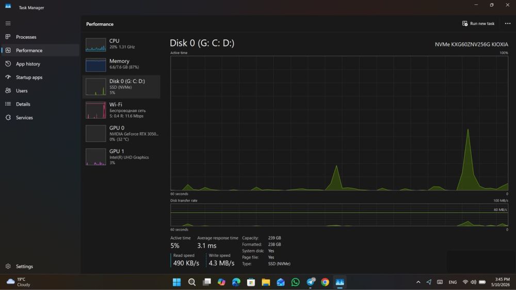Open WhatsApp from the taskbar
Screen dimensions: 516x290
[x=296, y=282]
